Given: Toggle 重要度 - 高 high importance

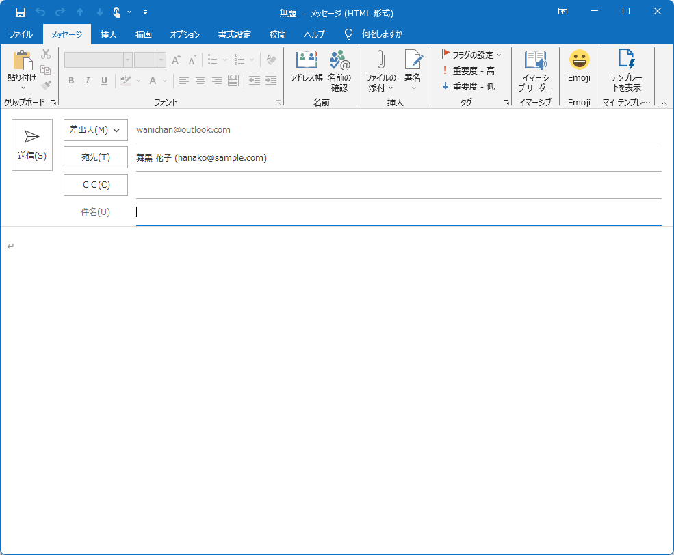Looking at the screenshot, I should click(x=469, y=70).
